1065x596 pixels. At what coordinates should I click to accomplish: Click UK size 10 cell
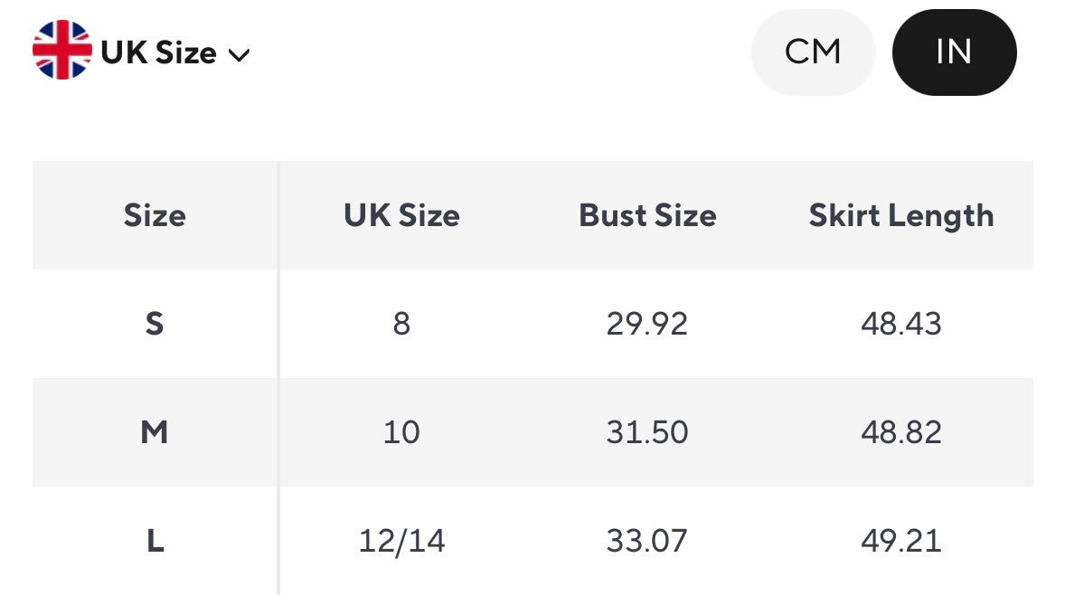pos(401,432)
